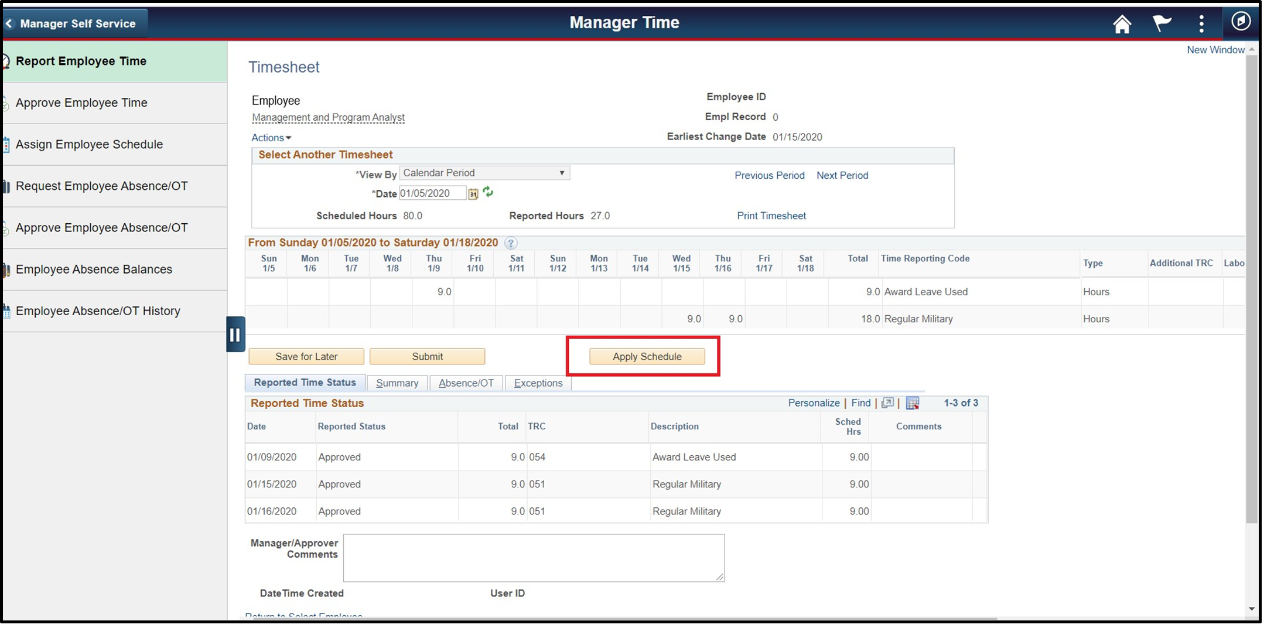Switch to the Summary tab
Image resolution: width=1274 pixels, height=638 pixels.
[397, 383]
